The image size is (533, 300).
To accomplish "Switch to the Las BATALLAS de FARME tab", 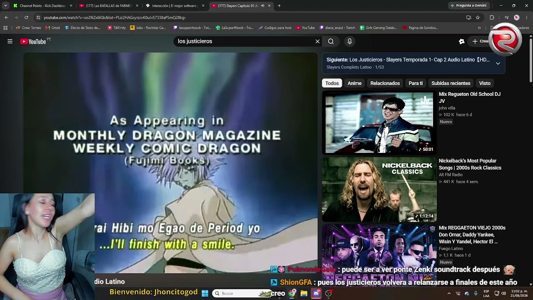I will click(109, 6).
